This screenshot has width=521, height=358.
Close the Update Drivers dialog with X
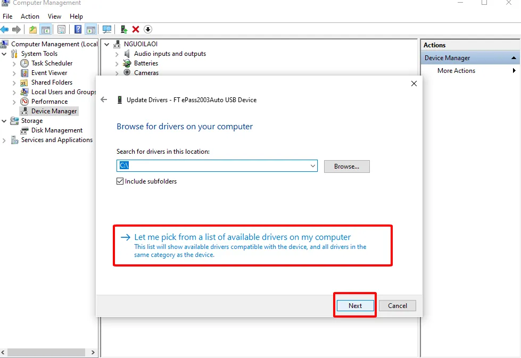[414, 84]
